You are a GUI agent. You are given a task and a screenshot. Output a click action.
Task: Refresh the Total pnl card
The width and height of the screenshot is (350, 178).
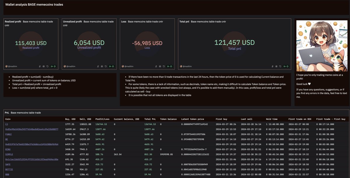[280, 66]
